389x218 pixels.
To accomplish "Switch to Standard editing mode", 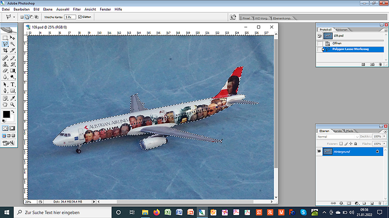I will coord(5,128).
